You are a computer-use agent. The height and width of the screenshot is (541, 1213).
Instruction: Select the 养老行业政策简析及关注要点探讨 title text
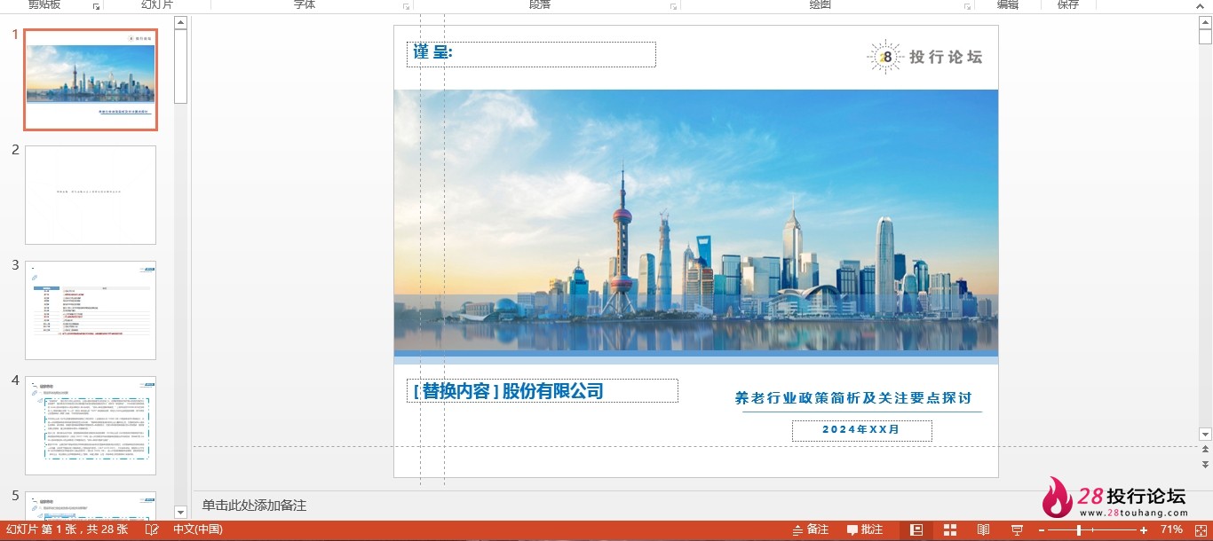853,398
